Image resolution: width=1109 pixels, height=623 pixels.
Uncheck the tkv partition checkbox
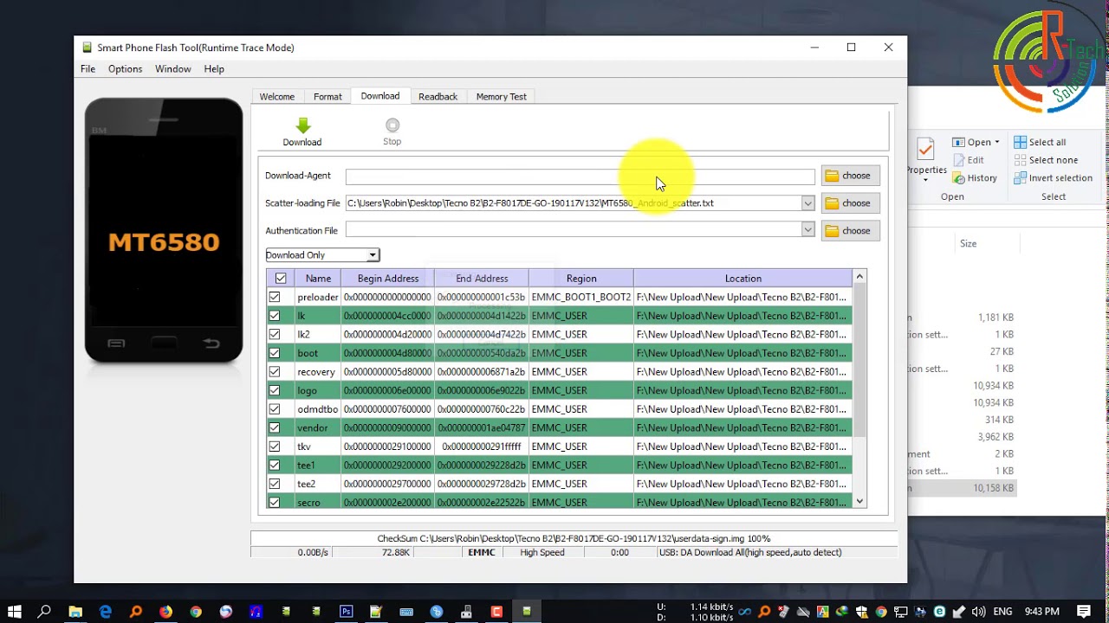click(x=275, y=446)
